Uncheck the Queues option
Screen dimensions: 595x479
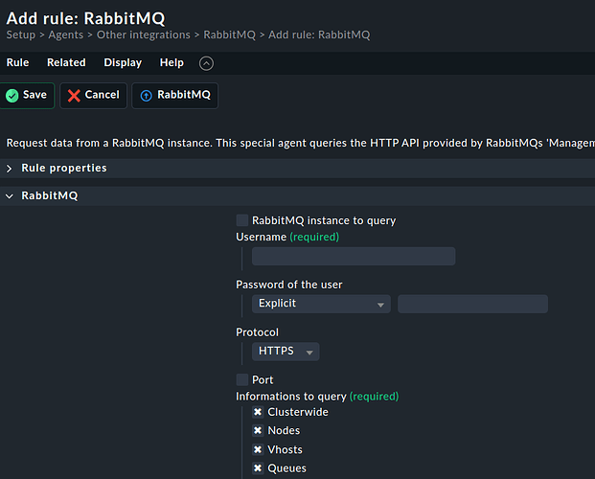point(258,468)
